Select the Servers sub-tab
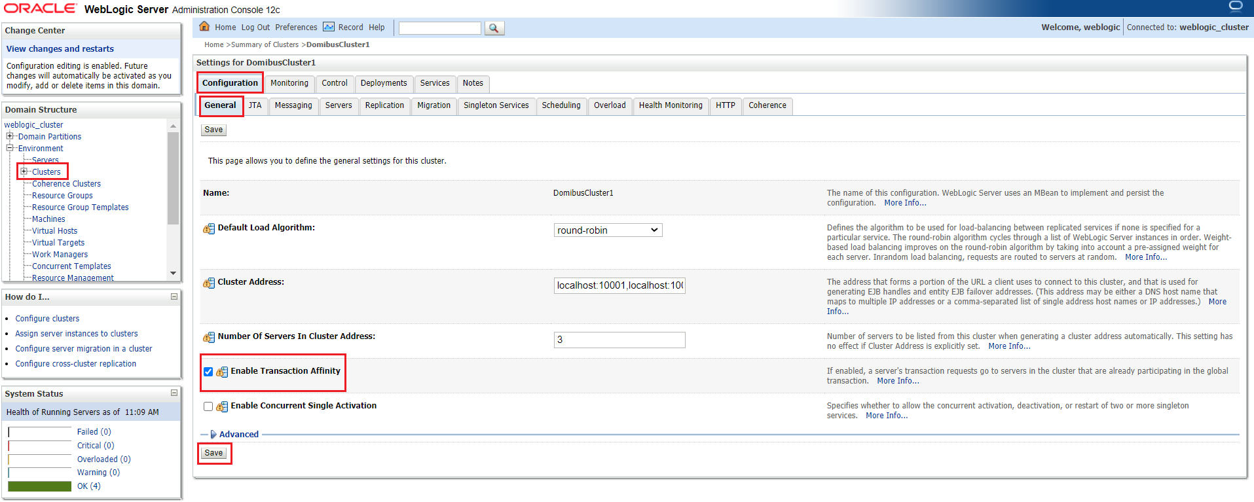The height and width of the screenshot is (502, 1254). [x=339, y=105]
